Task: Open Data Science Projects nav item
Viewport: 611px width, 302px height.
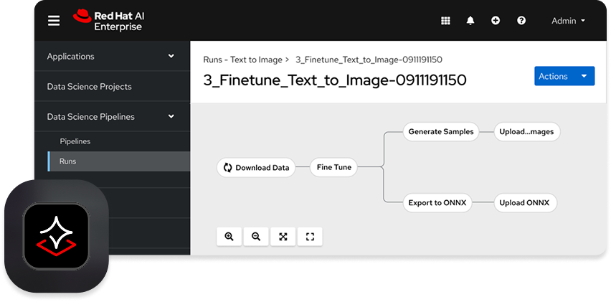Action: (x=112, y=86)
